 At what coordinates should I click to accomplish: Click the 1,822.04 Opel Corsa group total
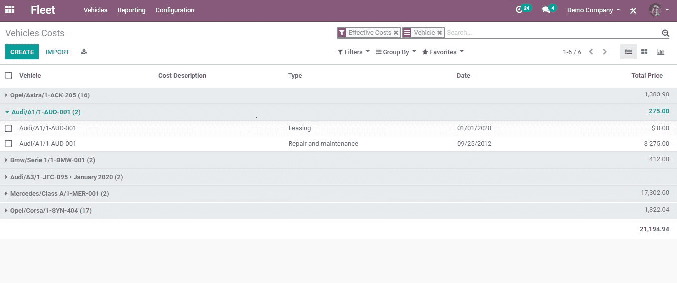coord(657,210)
